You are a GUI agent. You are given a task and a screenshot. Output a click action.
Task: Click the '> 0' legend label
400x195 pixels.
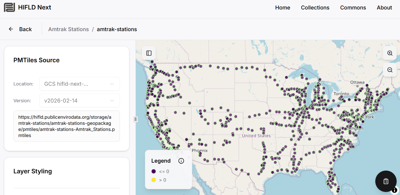tap(163, 180)
